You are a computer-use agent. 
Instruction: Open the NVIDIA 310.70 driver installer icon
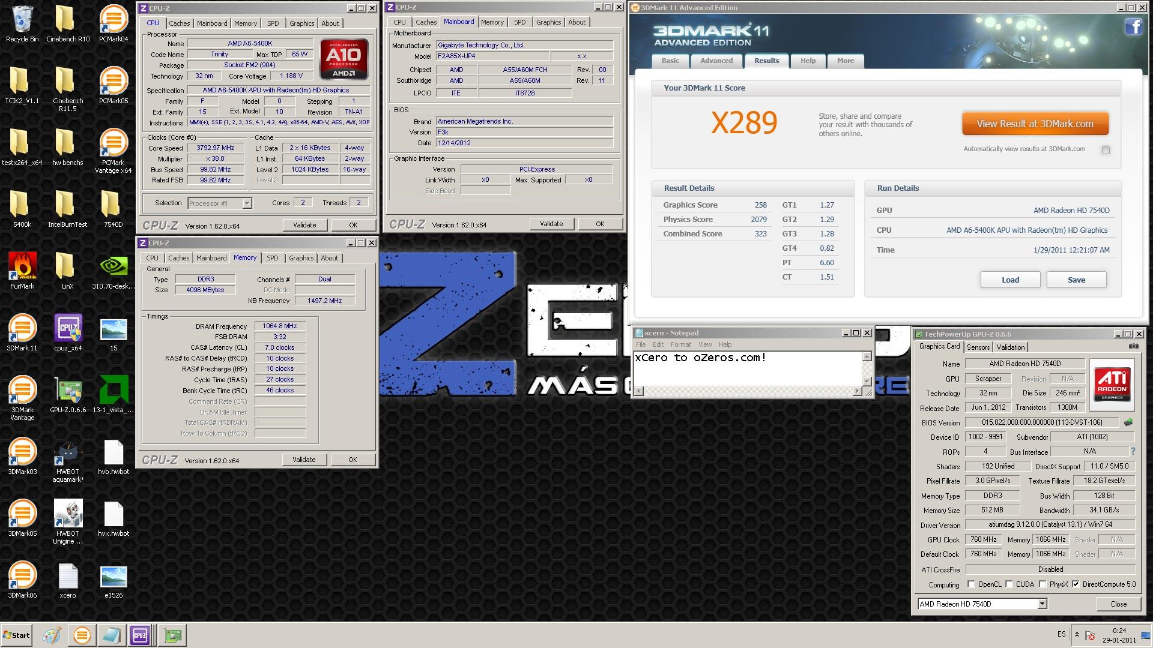113,271
